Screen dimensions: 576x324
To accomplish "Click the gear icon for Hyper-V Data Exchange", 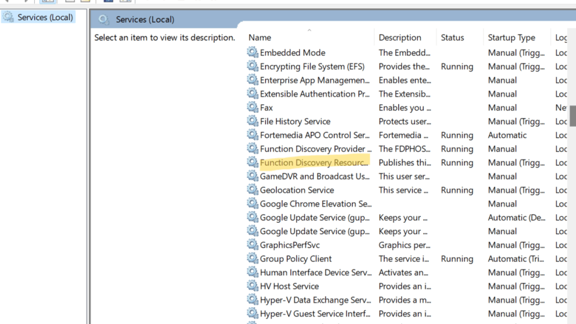I will click(x=252, y=300).
